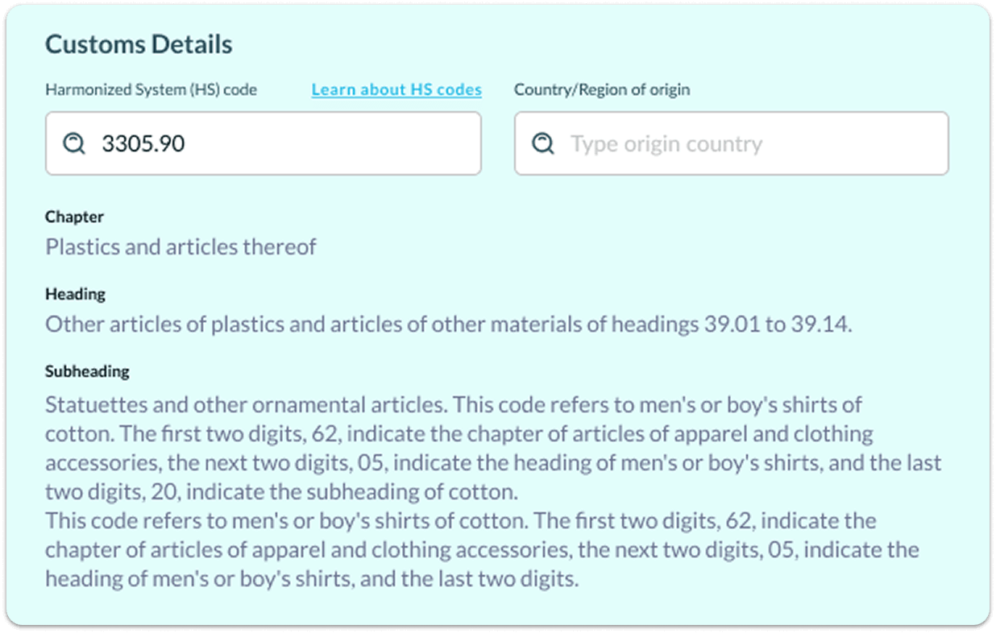Select the Plastics and articles thereof text
The width and height of the screenshot is (996, 633).
pos(179,246)
